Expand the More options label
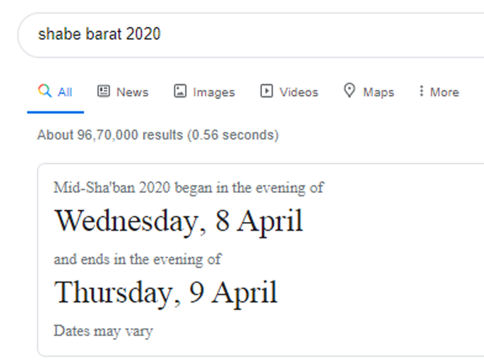The width and height of the screenshot is (484, 363). pos(445,93)
